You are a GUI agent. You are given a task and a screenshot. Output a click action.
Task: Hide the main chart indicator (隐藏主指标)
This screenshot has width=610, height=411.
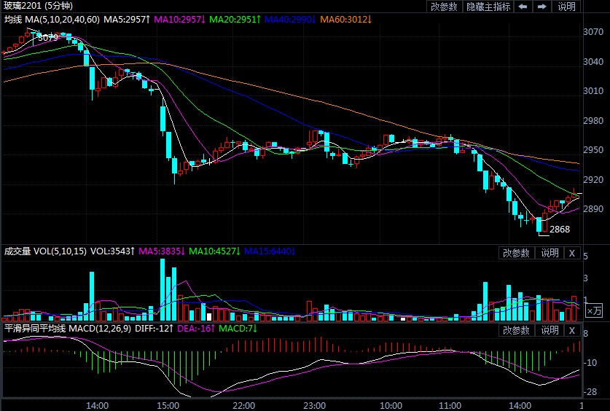(x=489, y=7)
